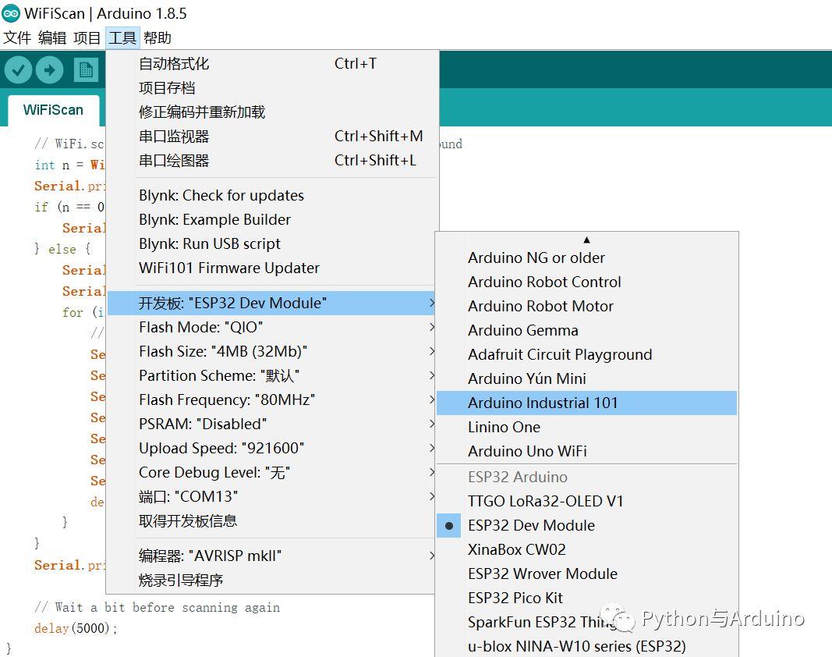Select 修正编码并重新加载 entry
832x657 pixels.
tap(272, 112)
